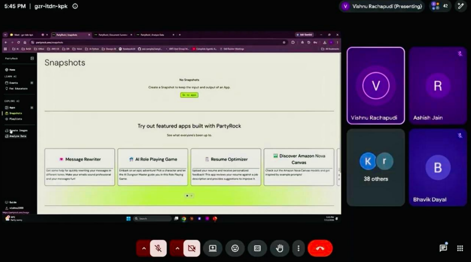Screen dimensions: 471x262
Task: Open Discover Amazon Nova Canvas card
Action: pos(299,167)
